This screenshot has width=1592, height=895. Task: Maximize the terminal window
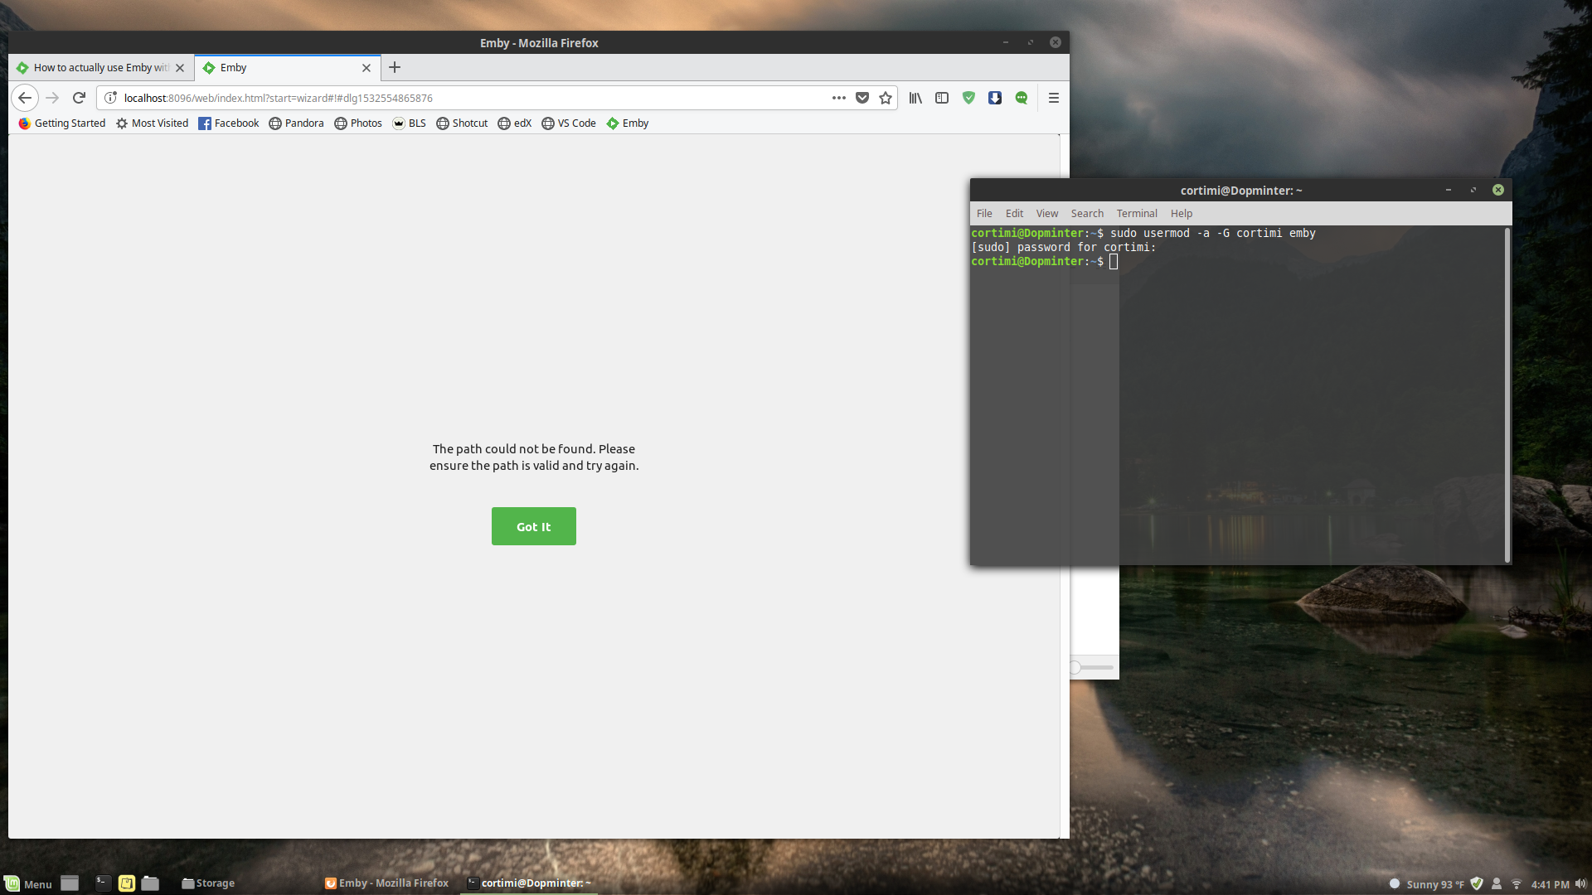pos(1473,190)
